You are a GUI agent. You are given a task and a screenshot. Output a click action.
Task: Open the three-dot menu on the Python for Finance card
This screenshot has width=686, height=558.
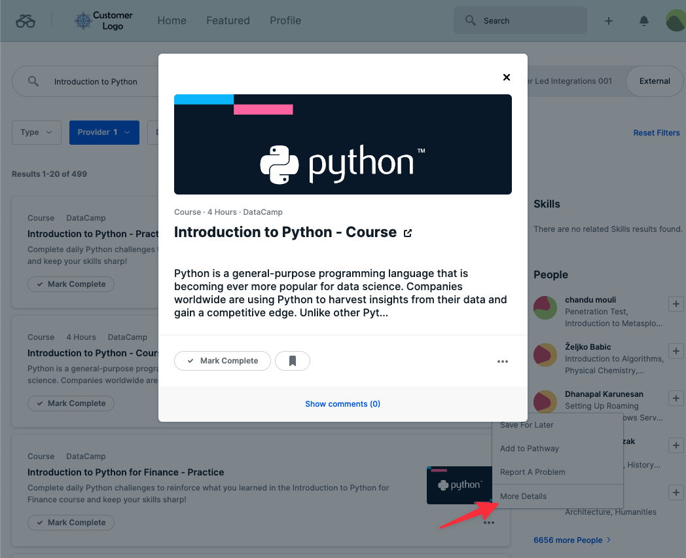pos(489,523)
